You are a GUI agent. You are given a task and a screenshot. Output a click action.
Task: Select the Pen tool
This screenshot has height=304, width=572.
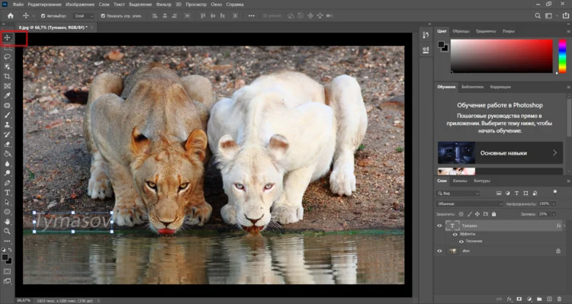[7, 183]
